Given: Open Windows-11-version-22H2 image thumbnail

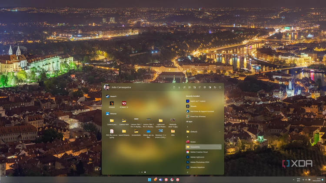Looking at the screenshot, I should point(160,134).
